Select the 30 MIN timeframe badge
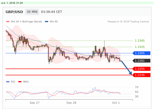 [x=32, y=12]
